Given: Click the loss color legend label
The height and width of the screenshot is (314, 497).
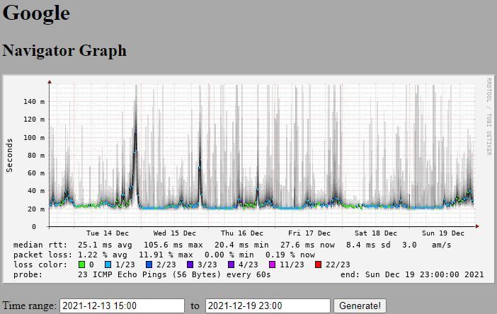Looking at the screenshot, I should coord(40,264).
